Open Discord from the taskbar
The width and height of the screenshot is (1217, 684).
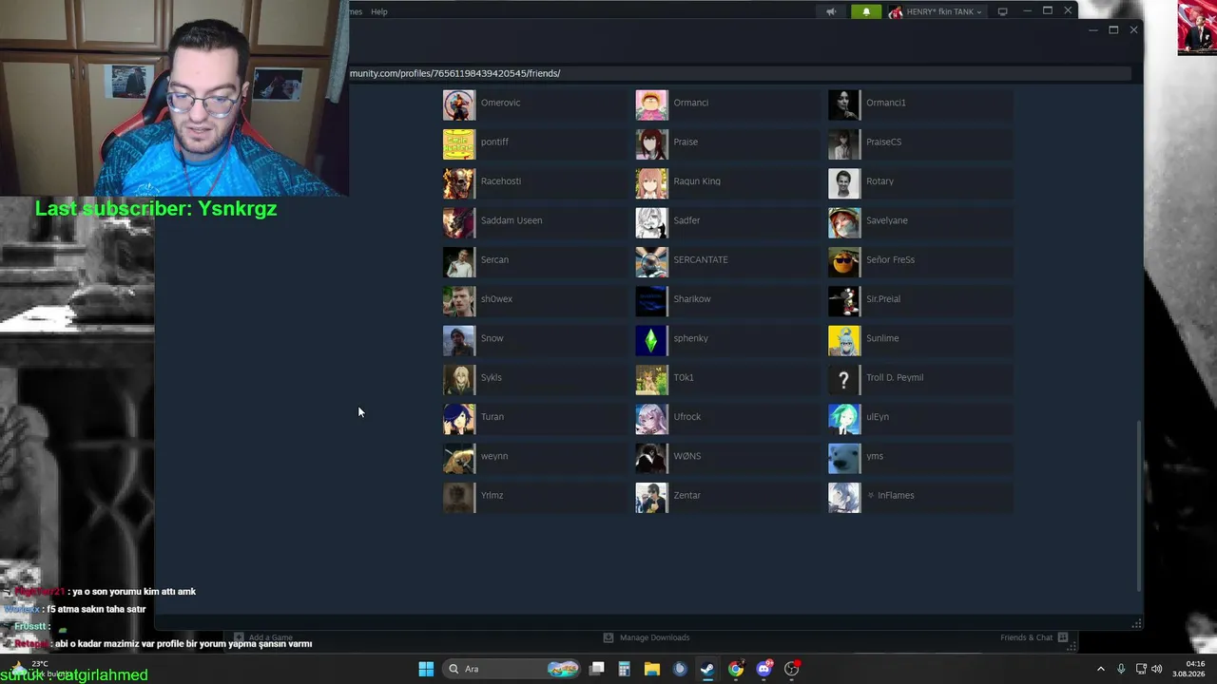[x=764, y=669]
